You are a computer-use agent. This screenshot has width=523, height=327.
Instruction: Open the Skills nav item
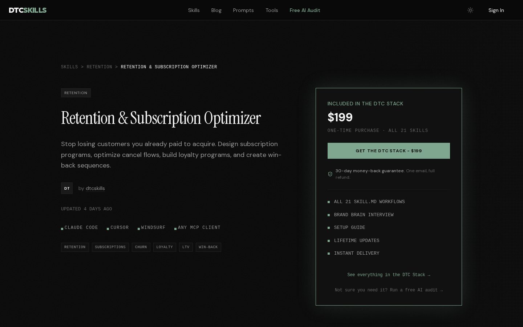tap(194, 10)
